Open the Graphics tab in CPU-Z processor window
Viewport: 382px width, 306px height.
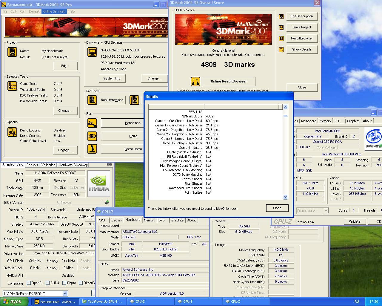pyautogui.click(x=353, y=121)
